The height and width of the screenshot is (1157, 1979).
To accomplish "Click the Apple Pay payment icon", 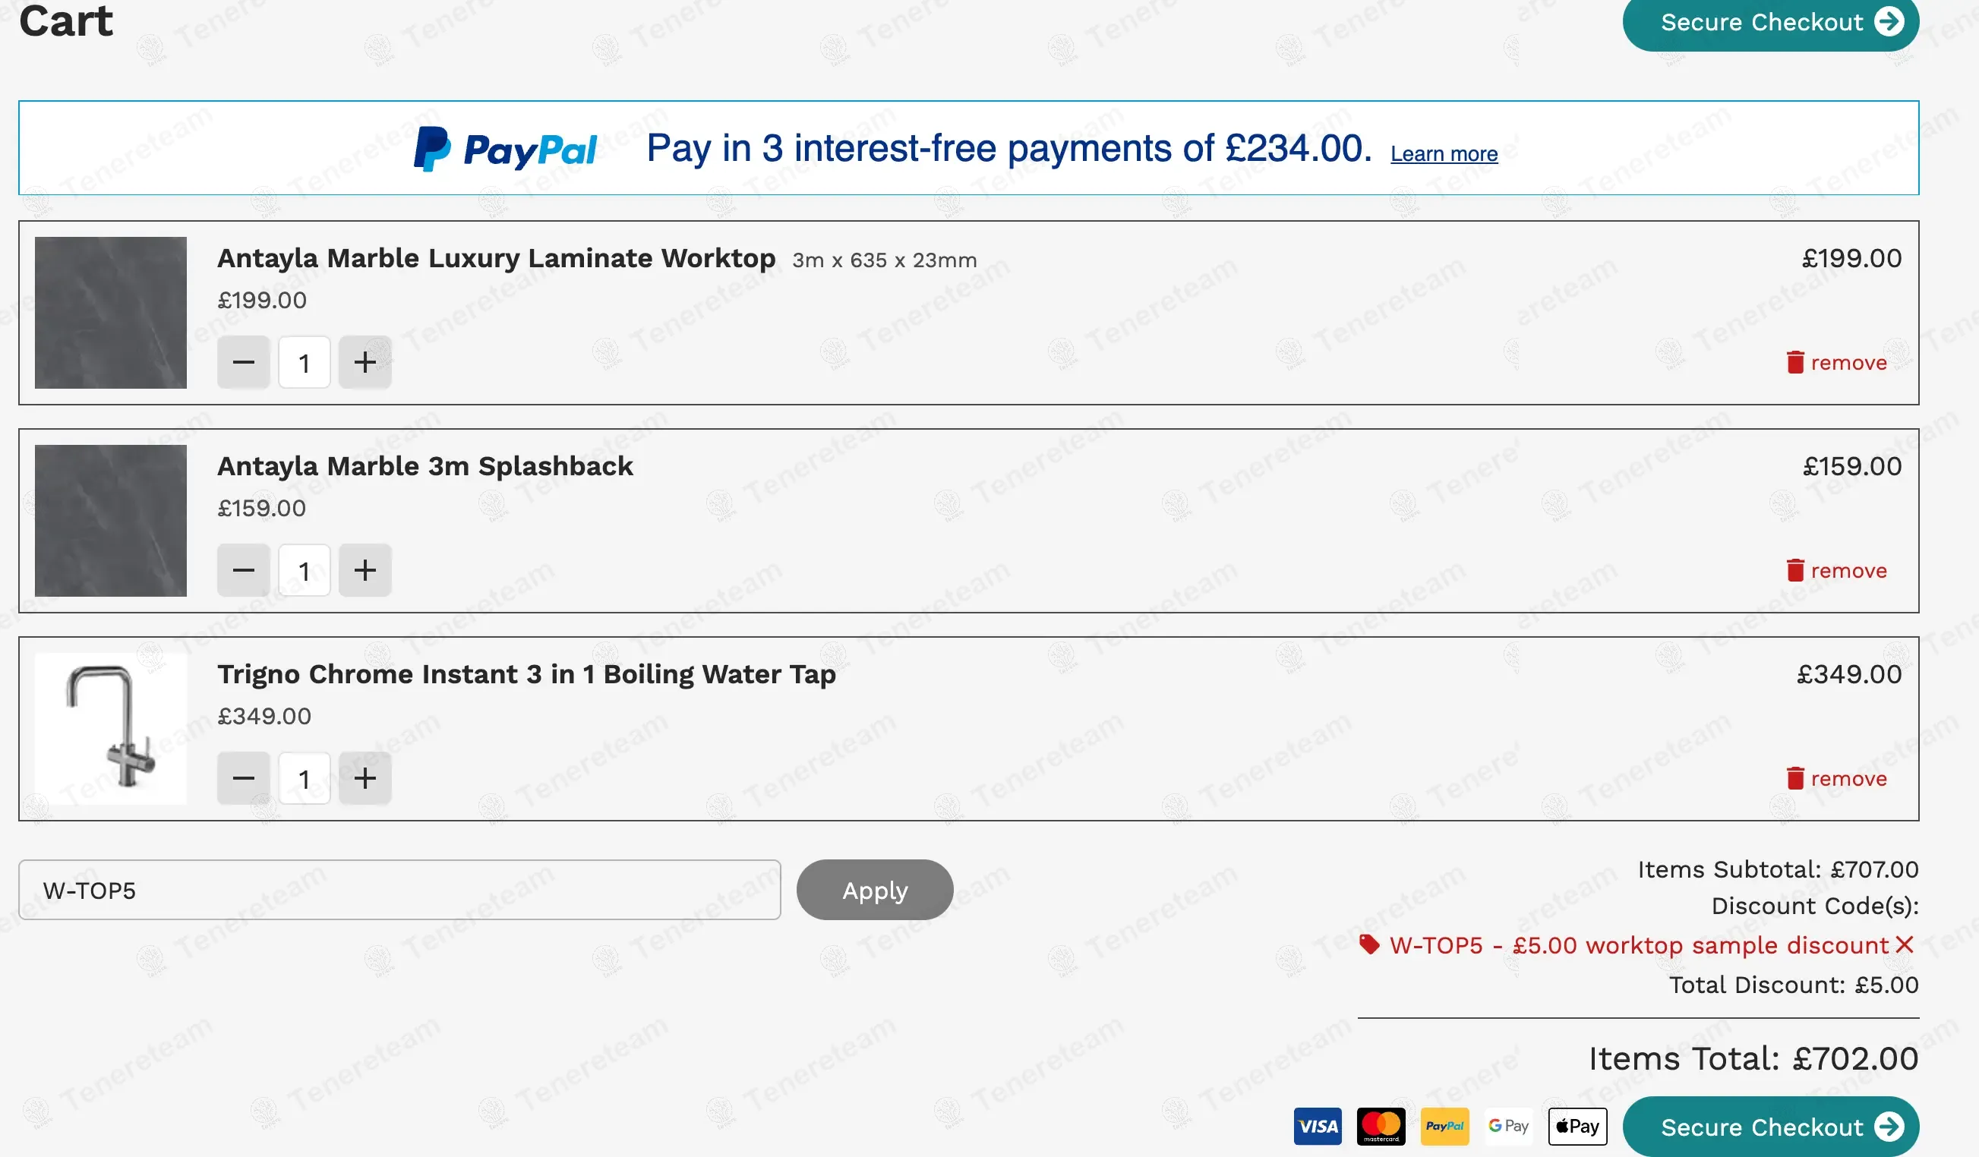I will (1578, 1127).
